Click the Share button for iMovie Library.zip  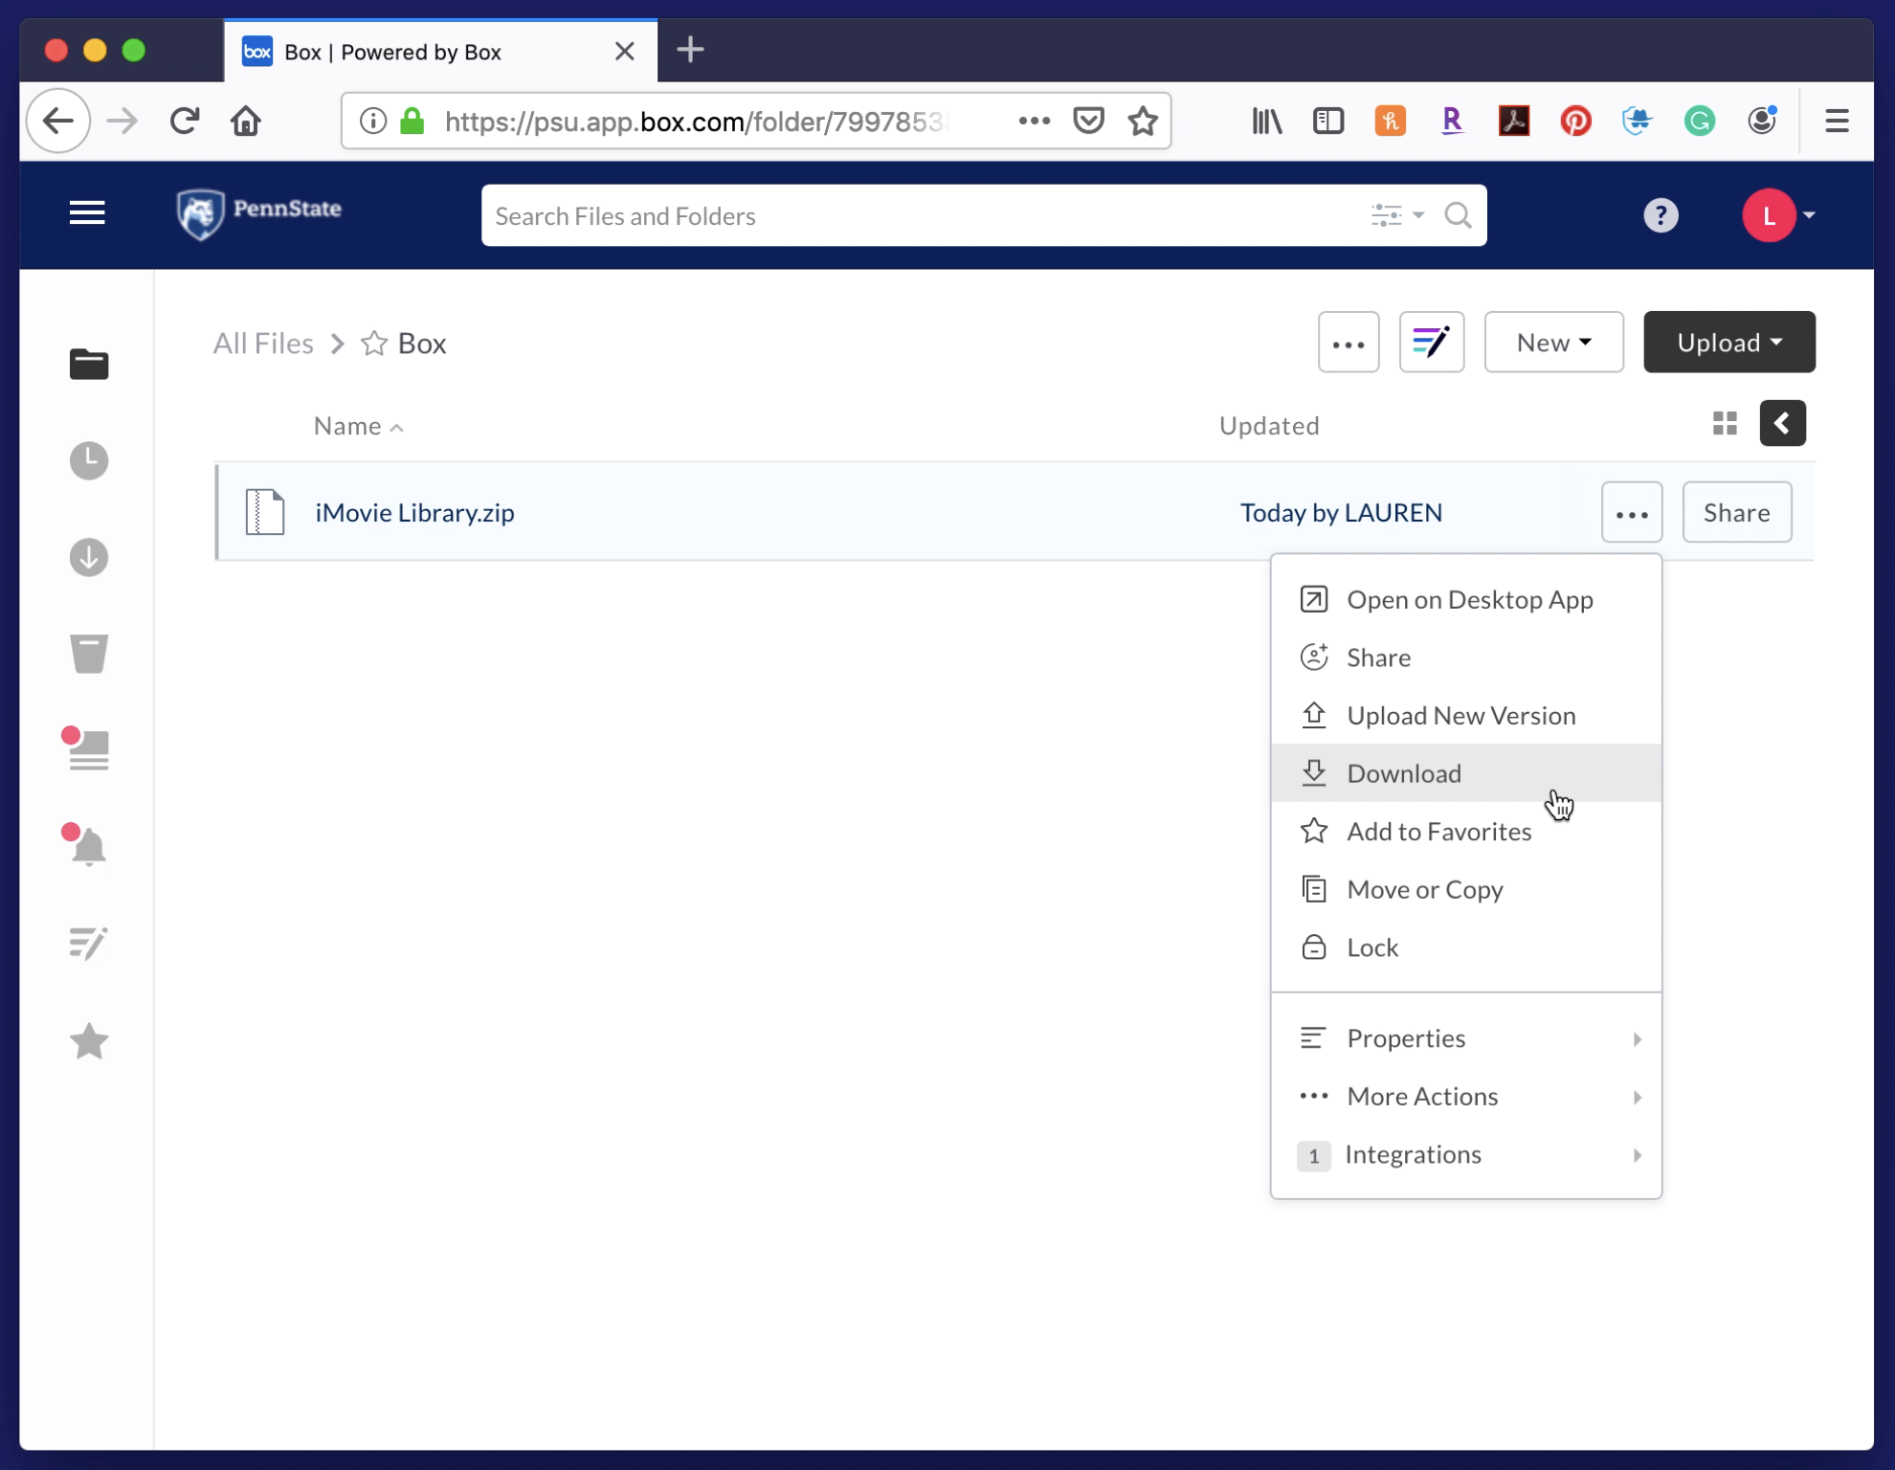pos(1736,512)
